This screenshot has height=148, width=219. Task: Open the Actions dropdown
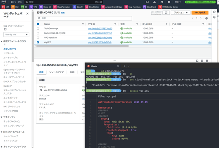(181, 13)
